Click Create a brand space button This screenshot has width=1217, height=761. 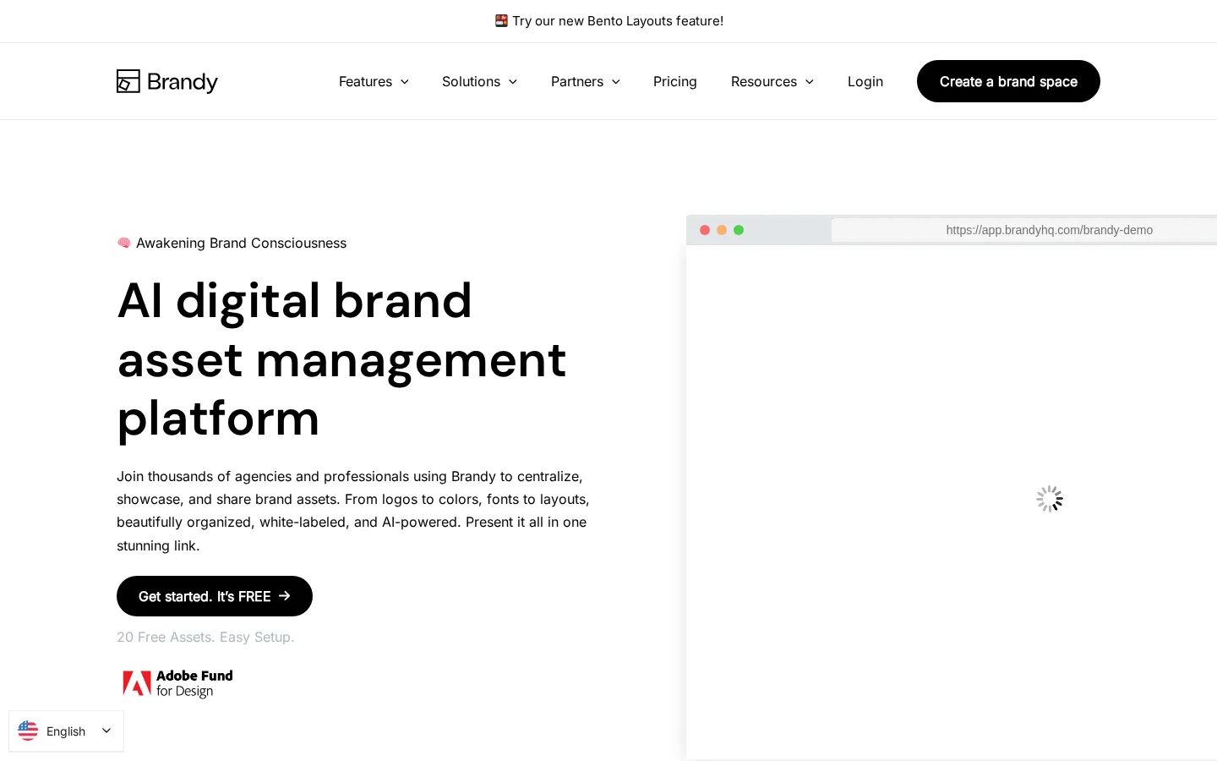click(1008, 81)
